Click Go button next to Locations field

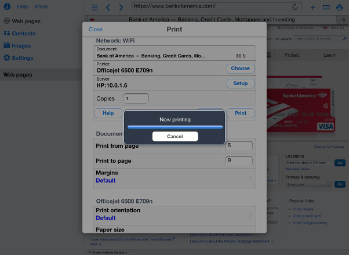click(340, 163)
